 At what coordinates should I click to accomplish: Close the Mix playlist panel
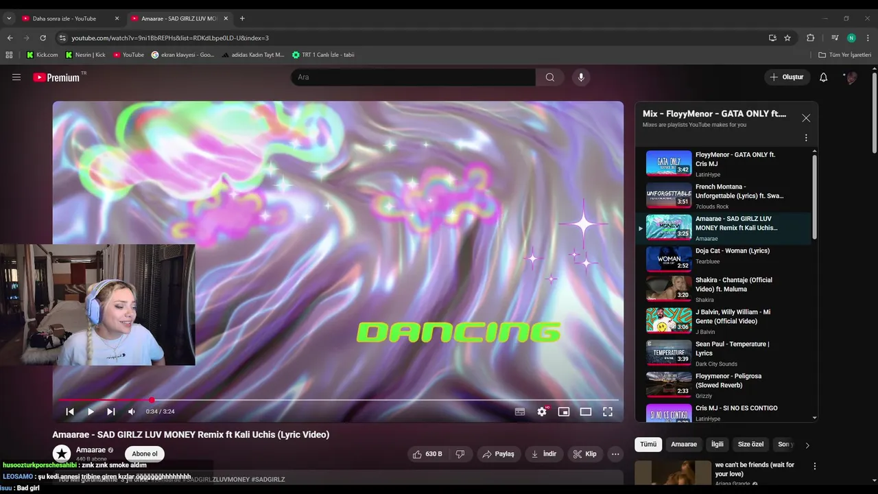[806, 118]
